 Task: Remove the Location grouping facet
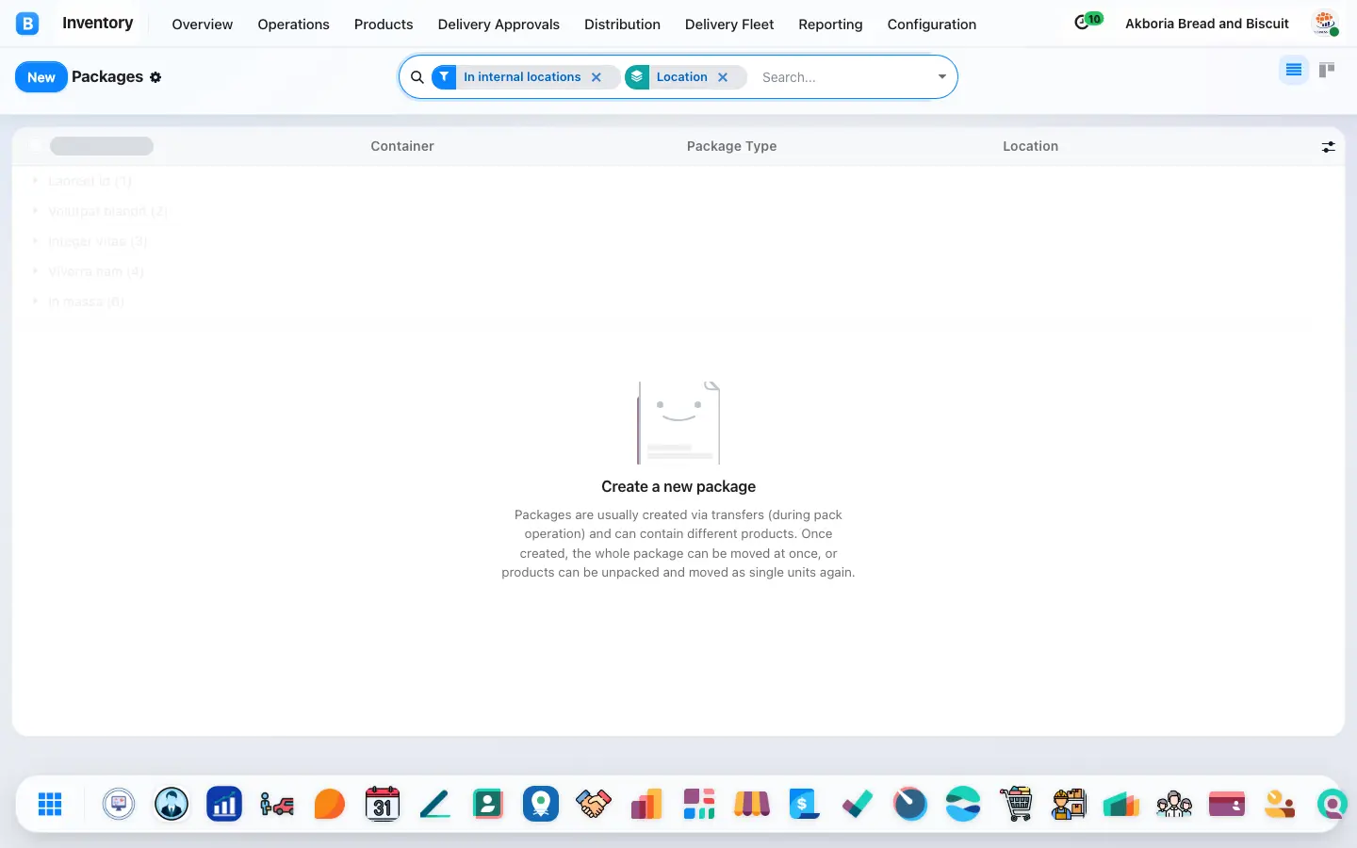(723, 77)
